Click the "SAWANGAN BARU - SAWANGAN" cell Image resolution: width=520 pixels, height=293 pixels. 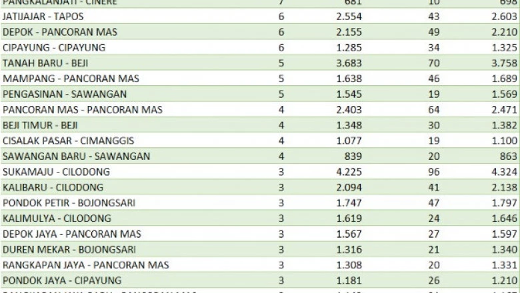[76, 156]
